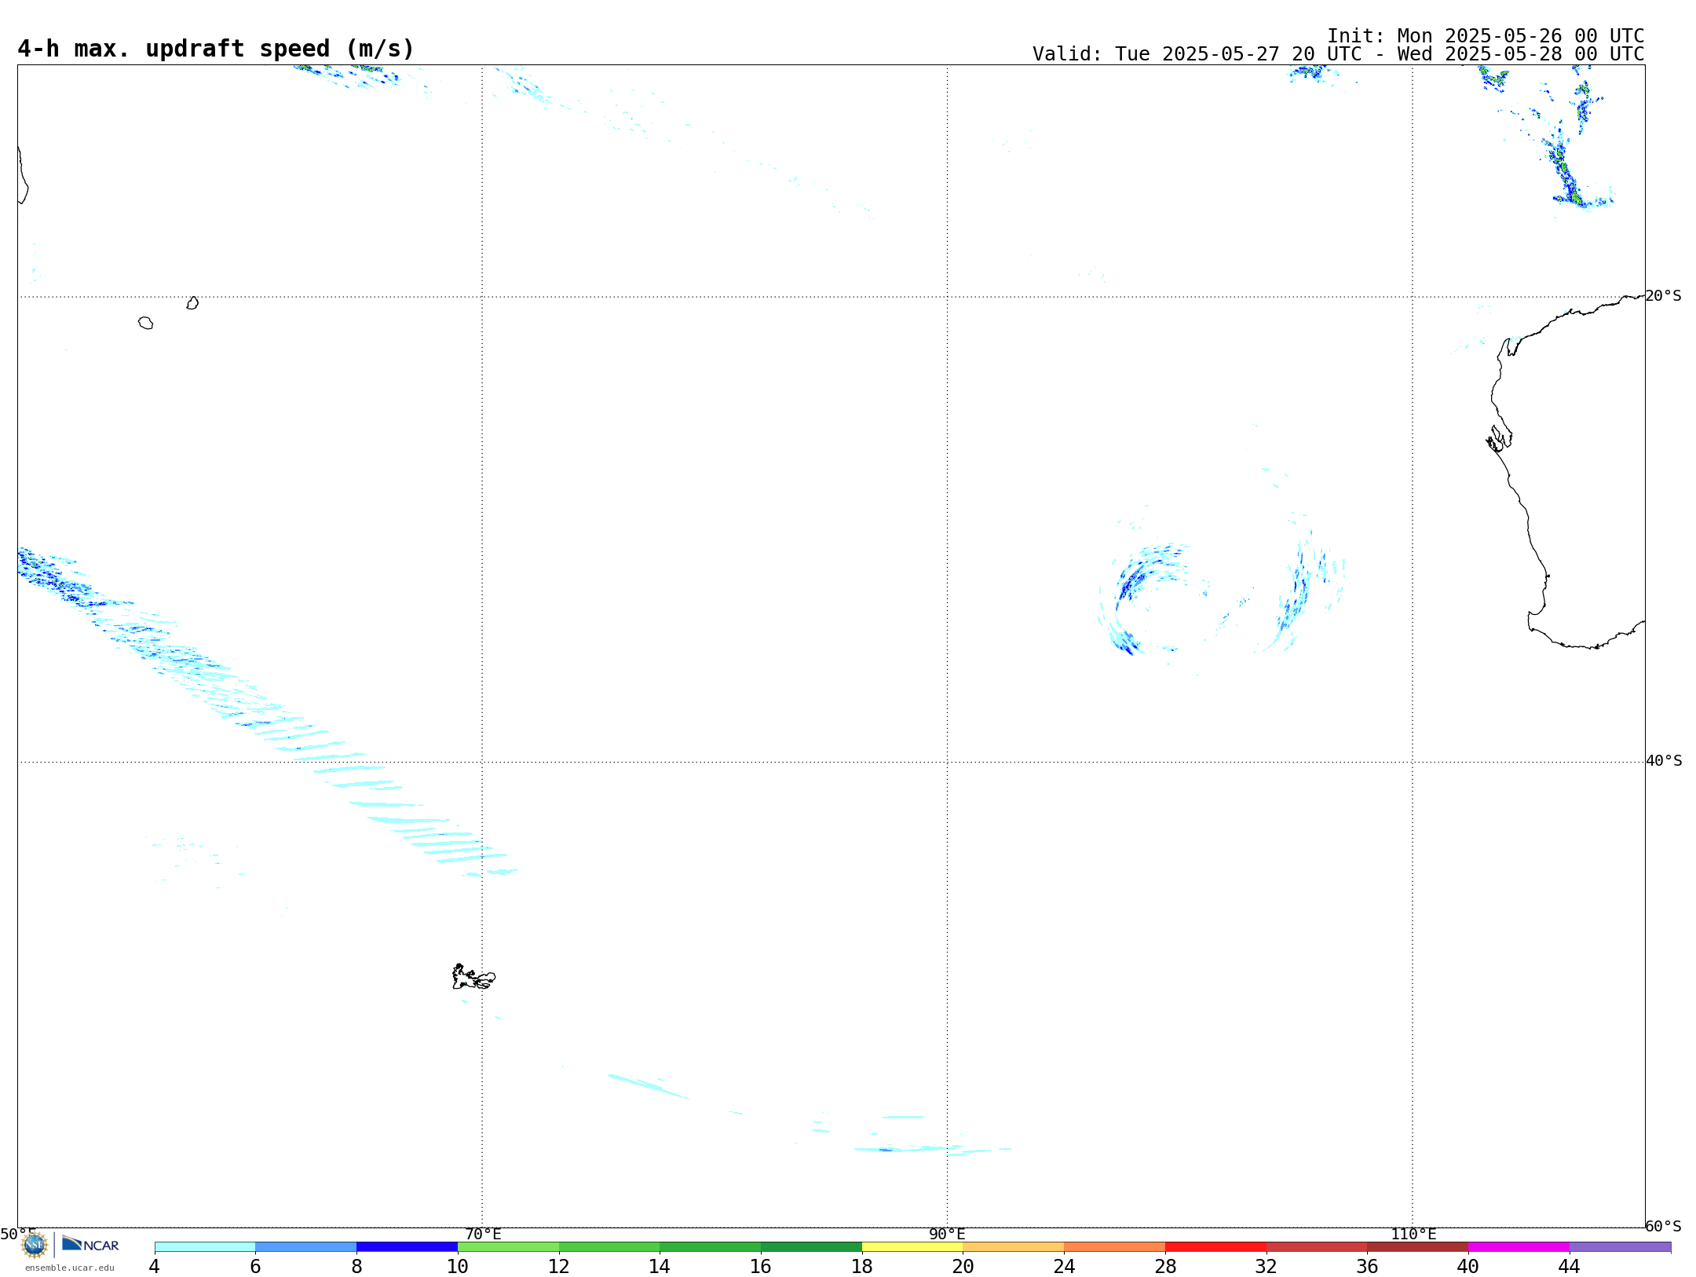
Task: Pick the magenta 40–44 colorbar swatch
Action: [1519, 1247]
